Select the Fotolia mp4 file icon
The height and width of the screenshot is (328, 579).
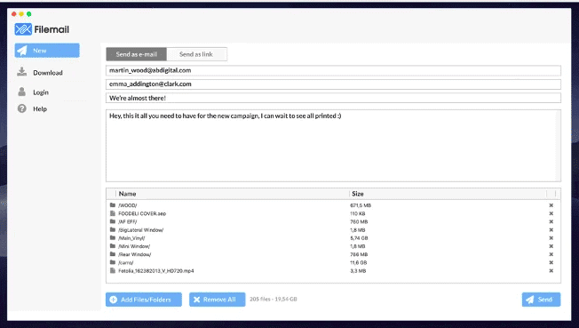[x=113, y=271]
